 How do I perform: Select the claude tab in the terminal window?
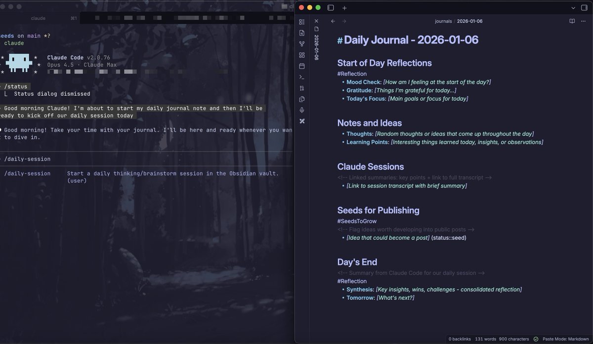(38, 18)
